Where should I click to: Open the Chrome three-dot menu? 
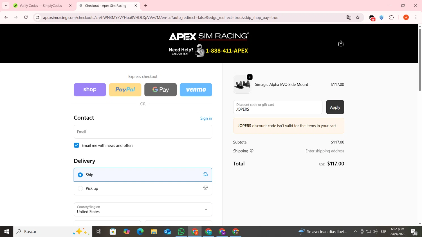tap(416, 17)
